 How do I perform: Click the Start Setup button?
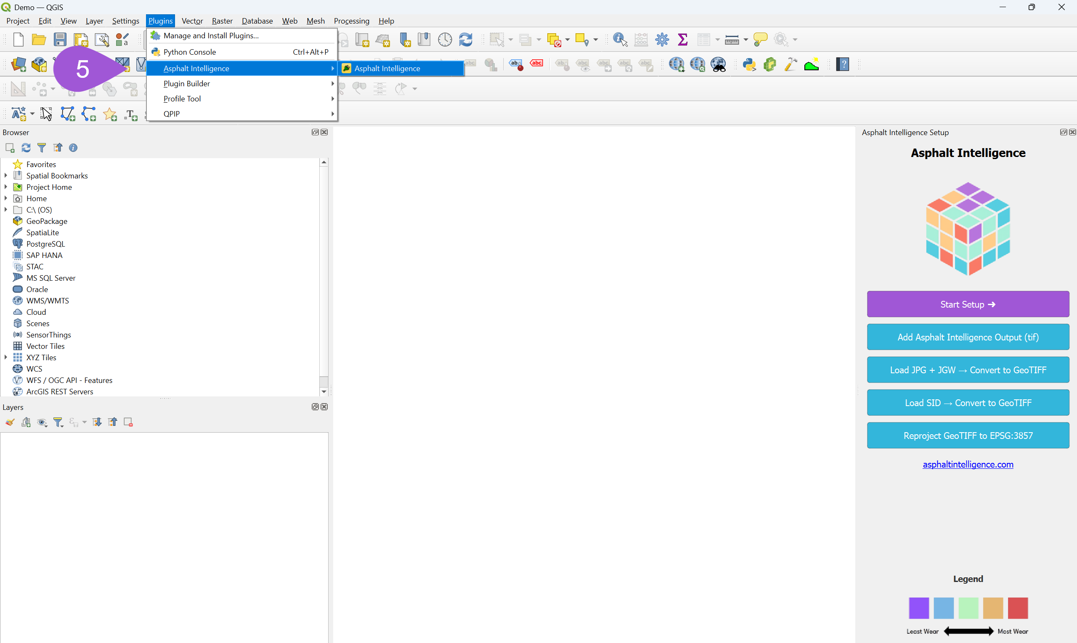pyautogui.click(x=968, y=304)
